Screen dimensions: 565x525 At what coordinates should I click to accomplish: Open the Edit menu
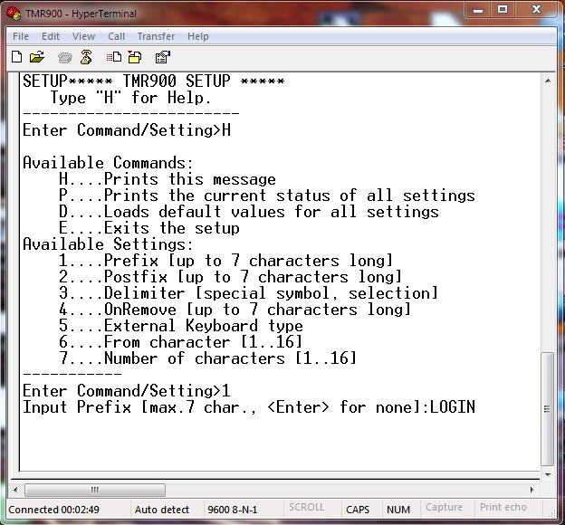tap(51, 36)
